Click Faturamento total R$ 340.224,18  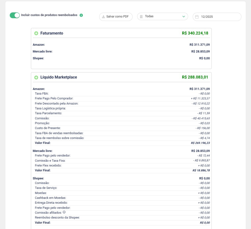[x=195, y=33]
